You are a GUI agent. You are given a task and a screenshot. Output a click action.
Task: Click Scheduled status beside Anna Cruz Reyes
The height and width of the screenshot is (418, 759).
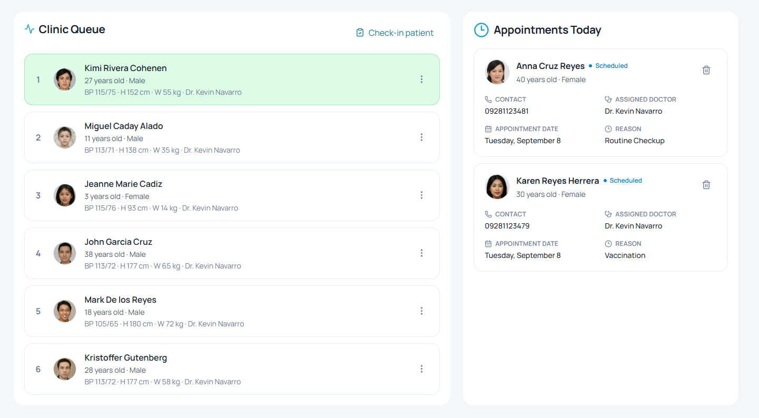[x=608, y=66]
